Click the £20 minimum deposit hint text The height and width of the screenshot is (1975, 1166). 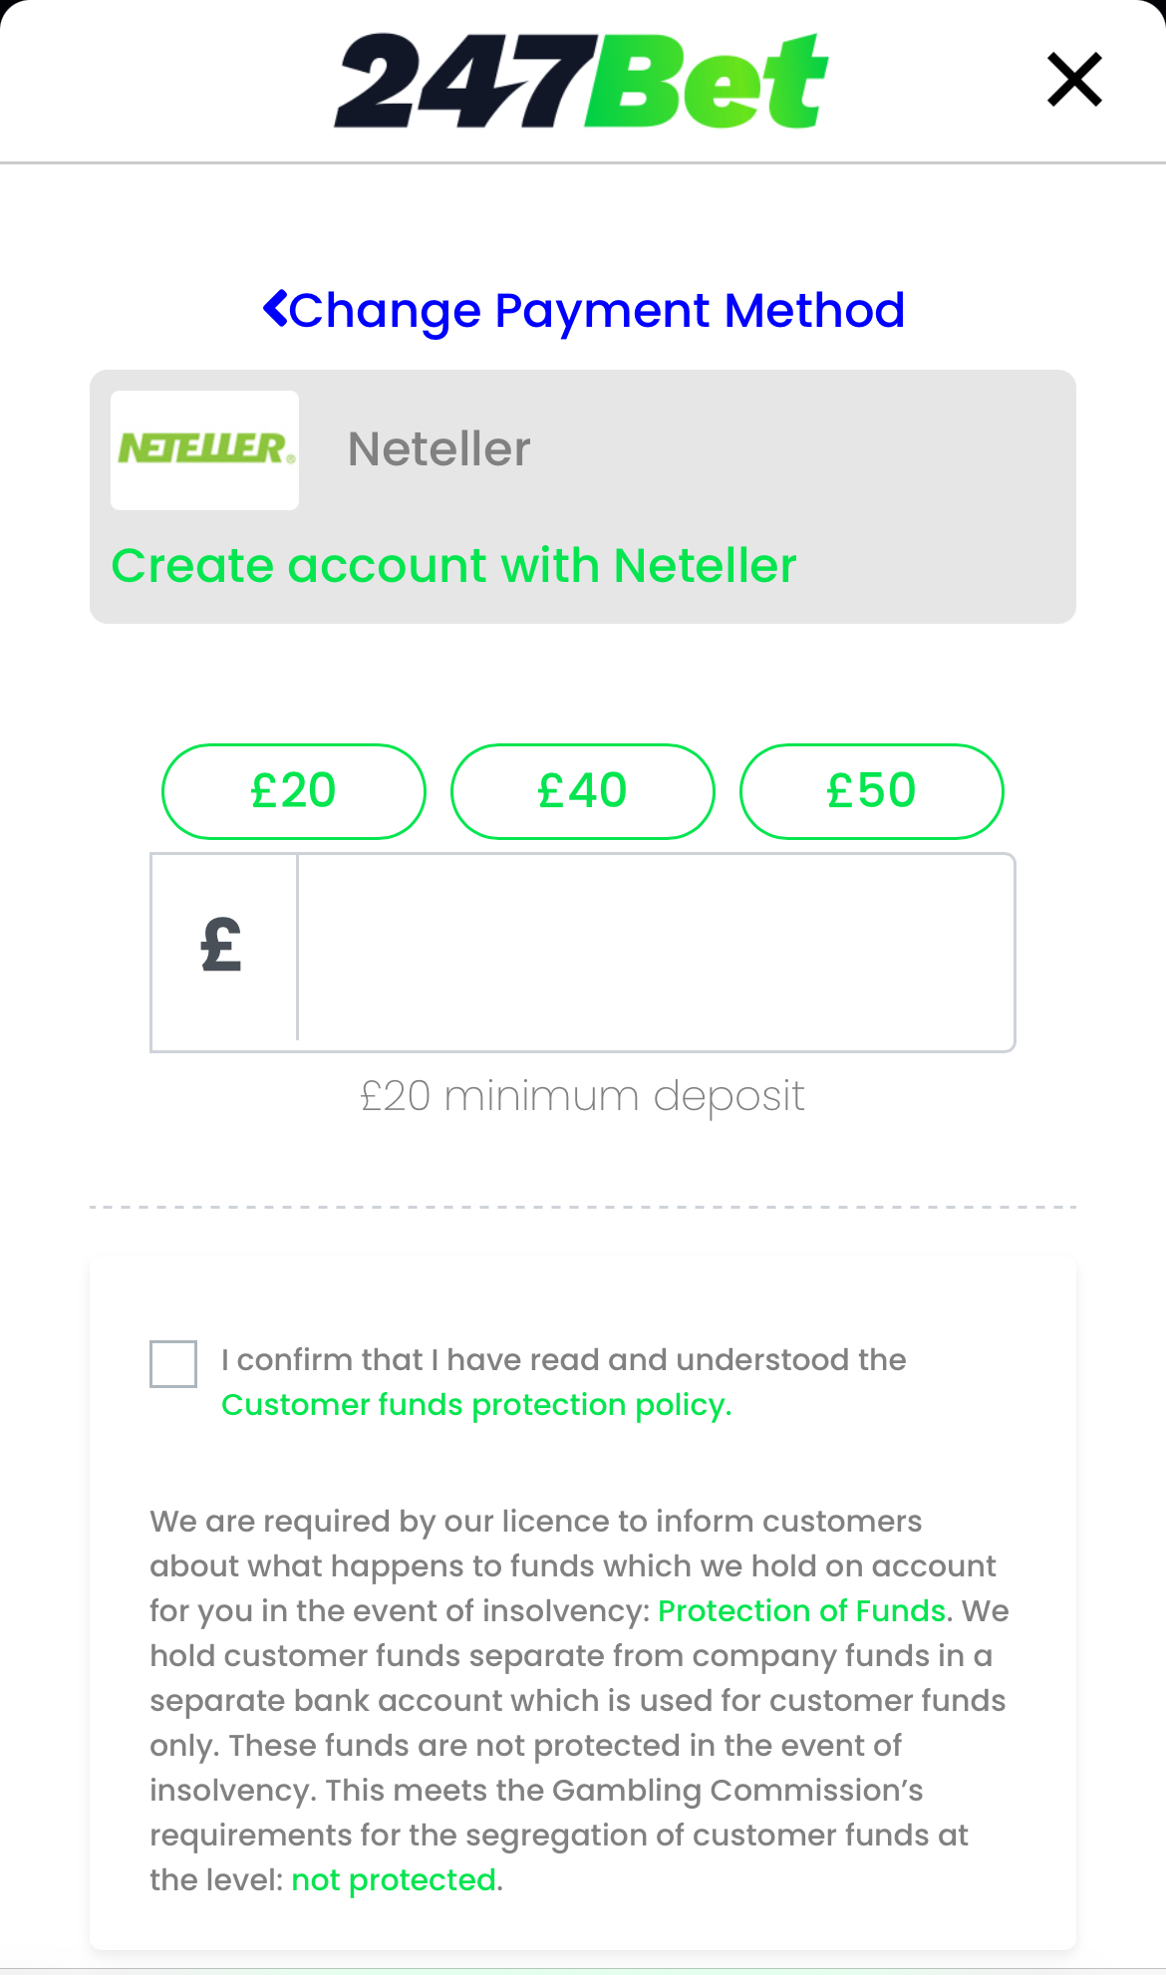(582, 1096)
